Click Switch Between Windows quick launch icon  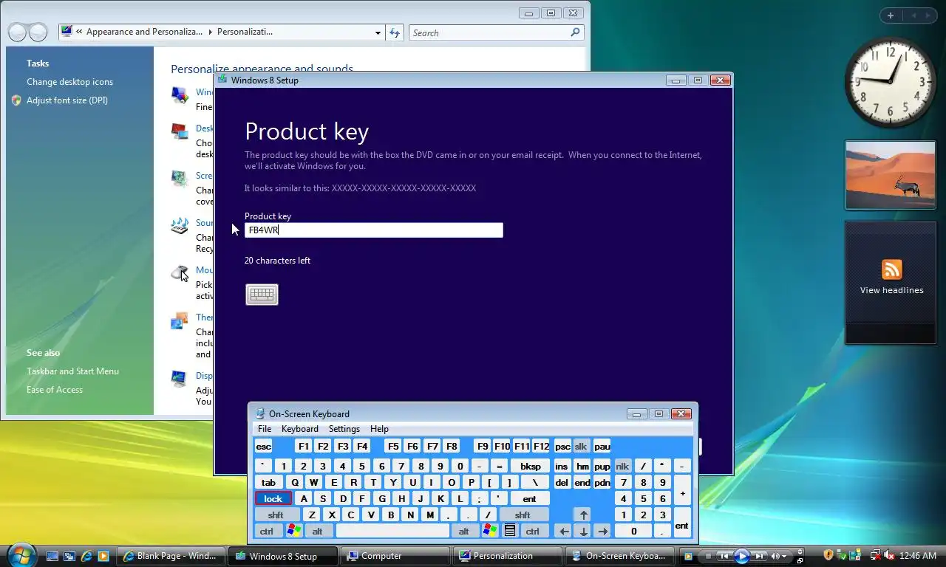coord(69,556)
